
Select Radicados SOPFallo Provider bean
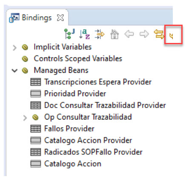[x=93, y=152]
